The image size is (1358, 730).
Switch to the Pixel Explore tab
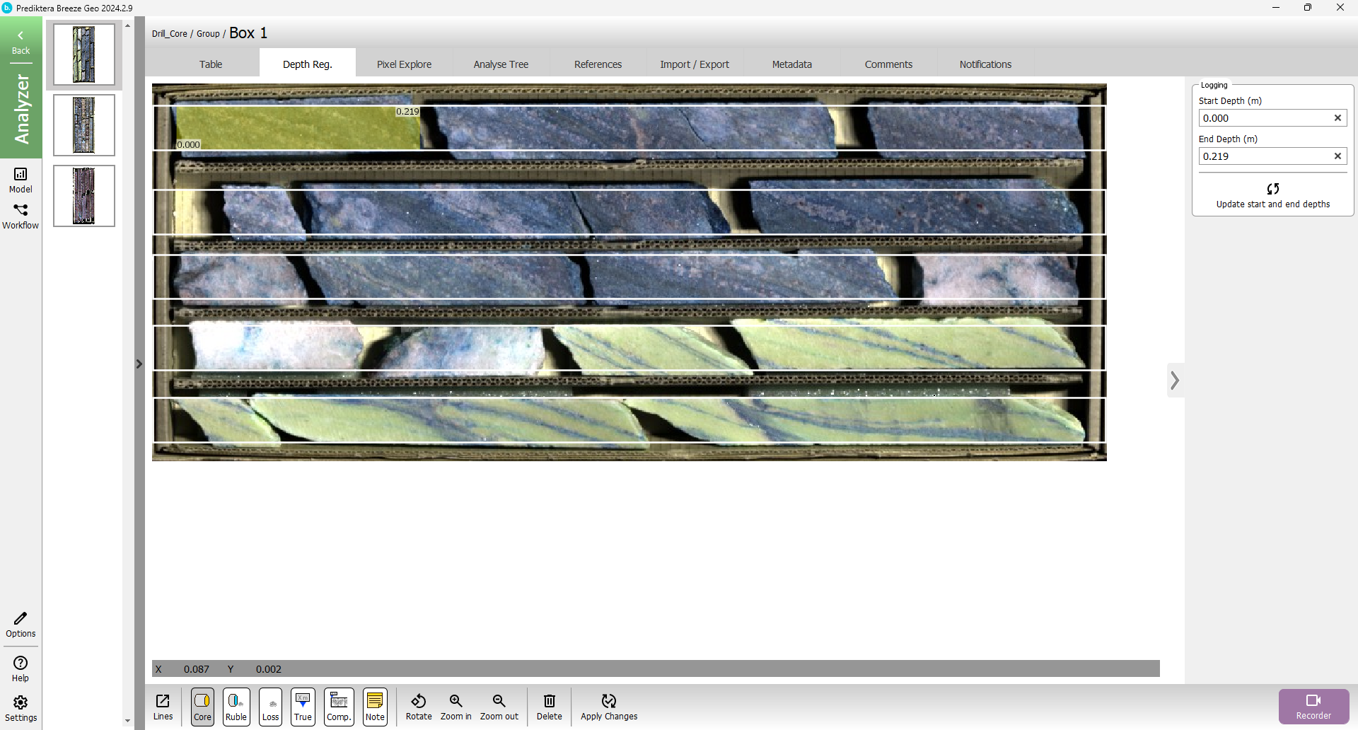(x=404, y=64)
